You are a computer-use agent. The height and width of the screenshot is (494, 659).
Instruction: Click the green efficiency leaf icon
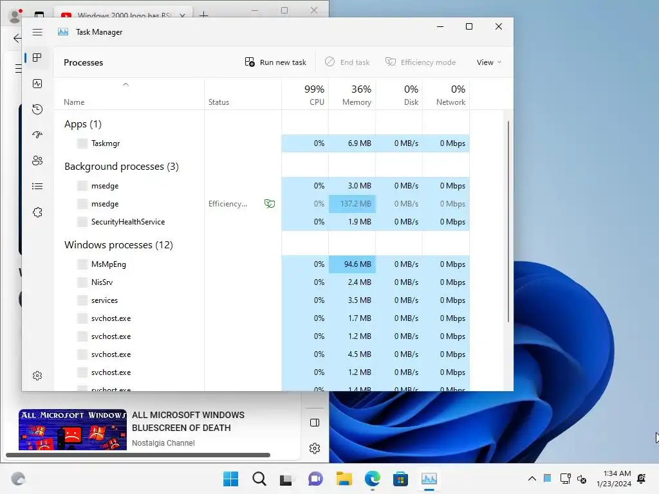(270, 204)
